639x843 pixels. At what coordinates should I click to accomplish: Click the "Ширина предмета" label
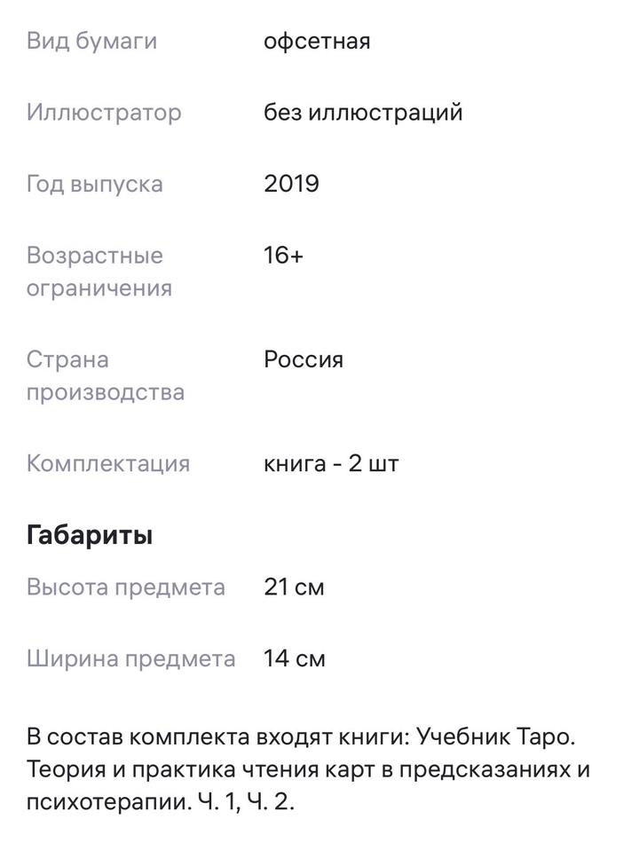130,658
